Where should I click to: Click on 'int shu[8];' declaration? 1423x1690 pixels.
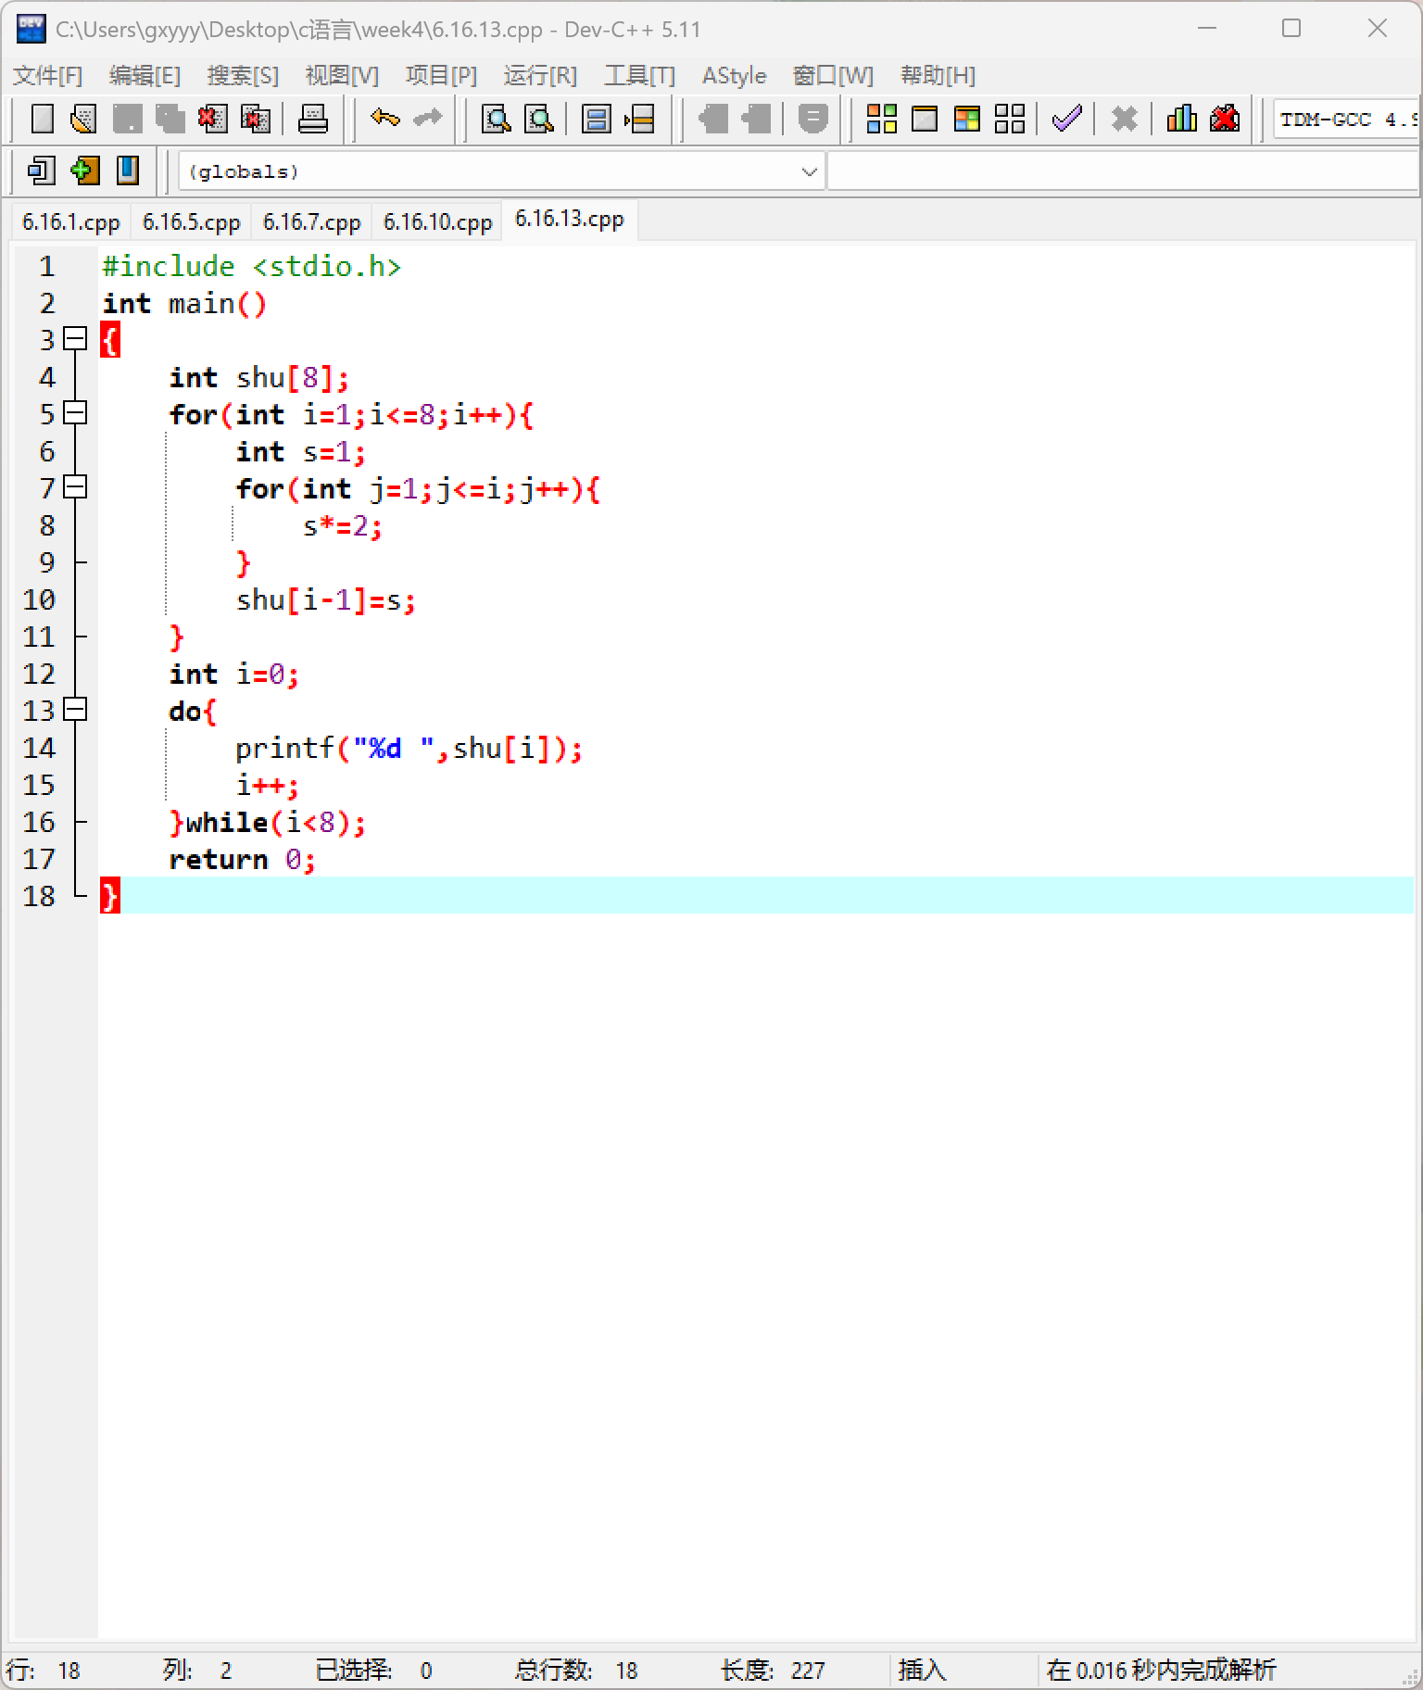(x=259, y=377)
